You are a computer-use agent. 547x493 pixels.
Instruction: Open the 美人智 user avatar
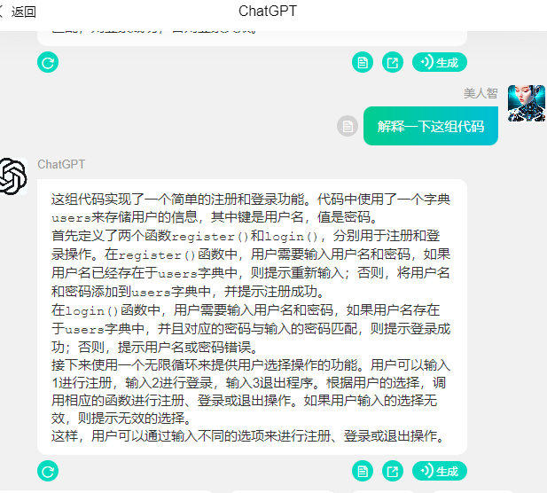pyautogui.click(x=527, y=103)
